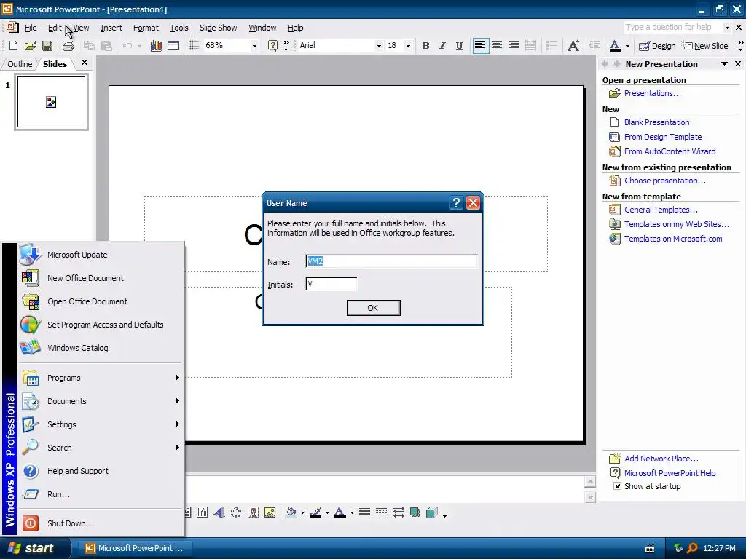Click the Open folder toolbar icon
This screenshot has width=746, height=559.
(30, 46)
